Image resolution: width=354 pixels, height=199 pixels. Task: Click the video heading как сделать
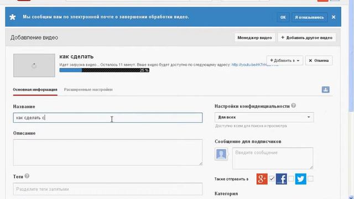point(76,56)
